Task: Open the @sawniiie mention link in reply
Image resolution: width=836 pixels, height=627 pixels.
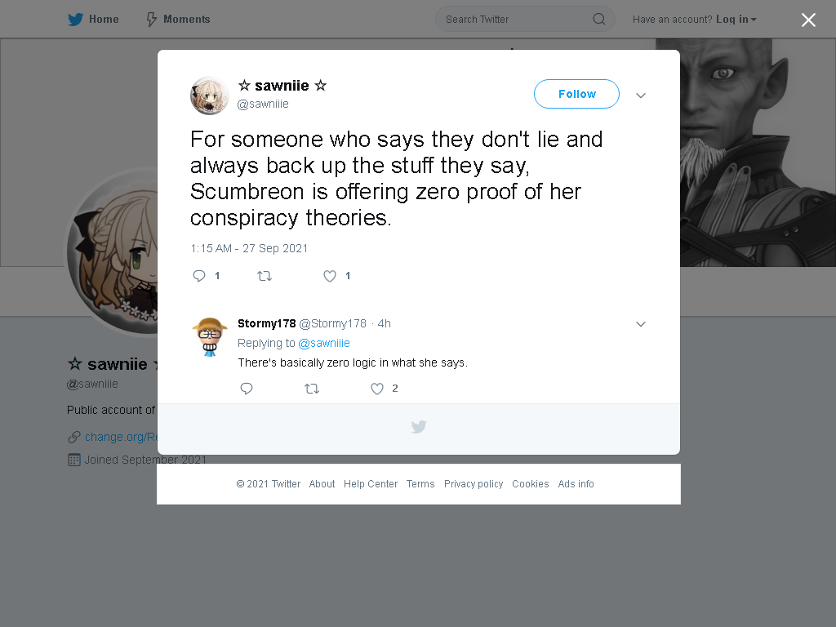Action: point(324,343)
